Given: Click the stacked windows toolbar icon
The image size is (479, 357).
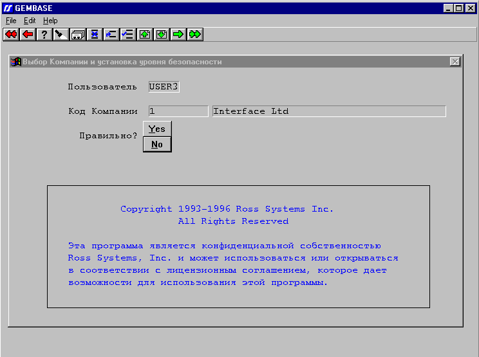Looking at the screenshot, I should [78, 34].
